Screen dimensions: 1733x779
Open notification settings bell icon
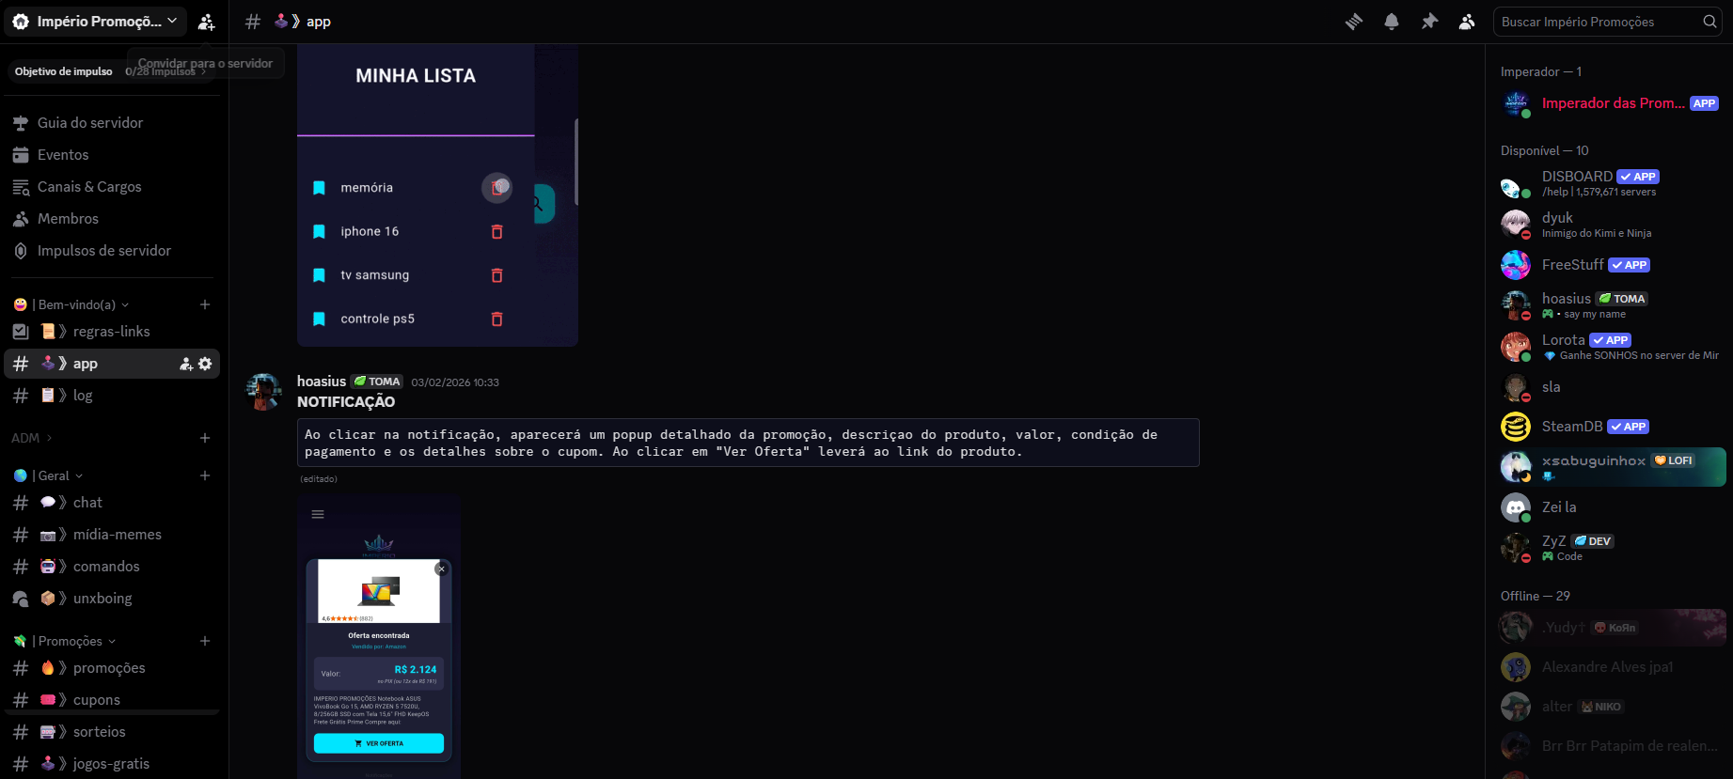click(1392, 22)
